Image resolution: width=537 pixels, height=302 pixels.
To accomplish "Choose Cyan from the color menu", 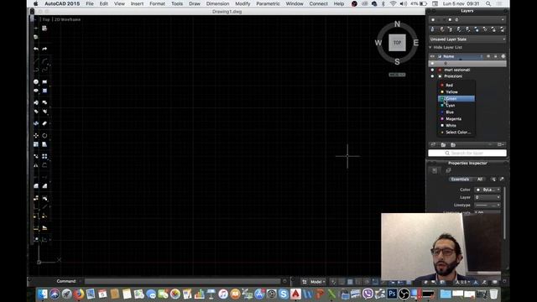I will coord(456,106).
